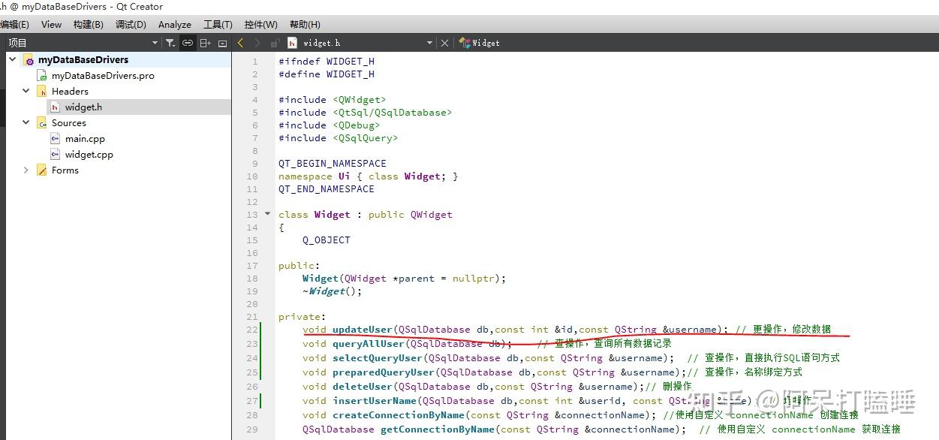Click the maximize project panel icon
The image size is (939, 440).
[x=222, y=43]
